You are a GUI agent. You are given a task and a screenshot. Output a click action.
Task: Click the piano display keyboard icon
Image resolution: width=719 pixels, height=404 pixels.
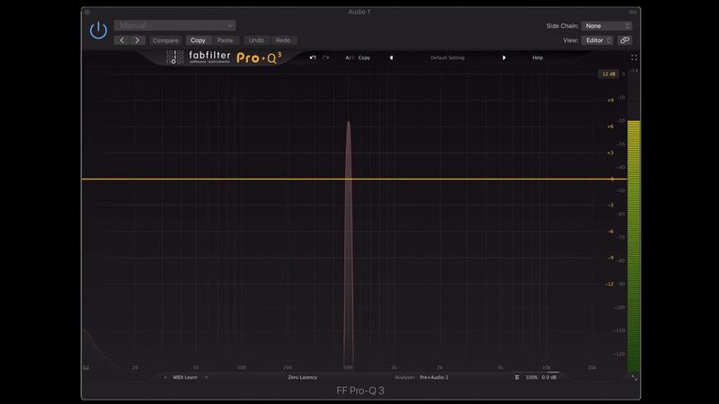(85, 367)
